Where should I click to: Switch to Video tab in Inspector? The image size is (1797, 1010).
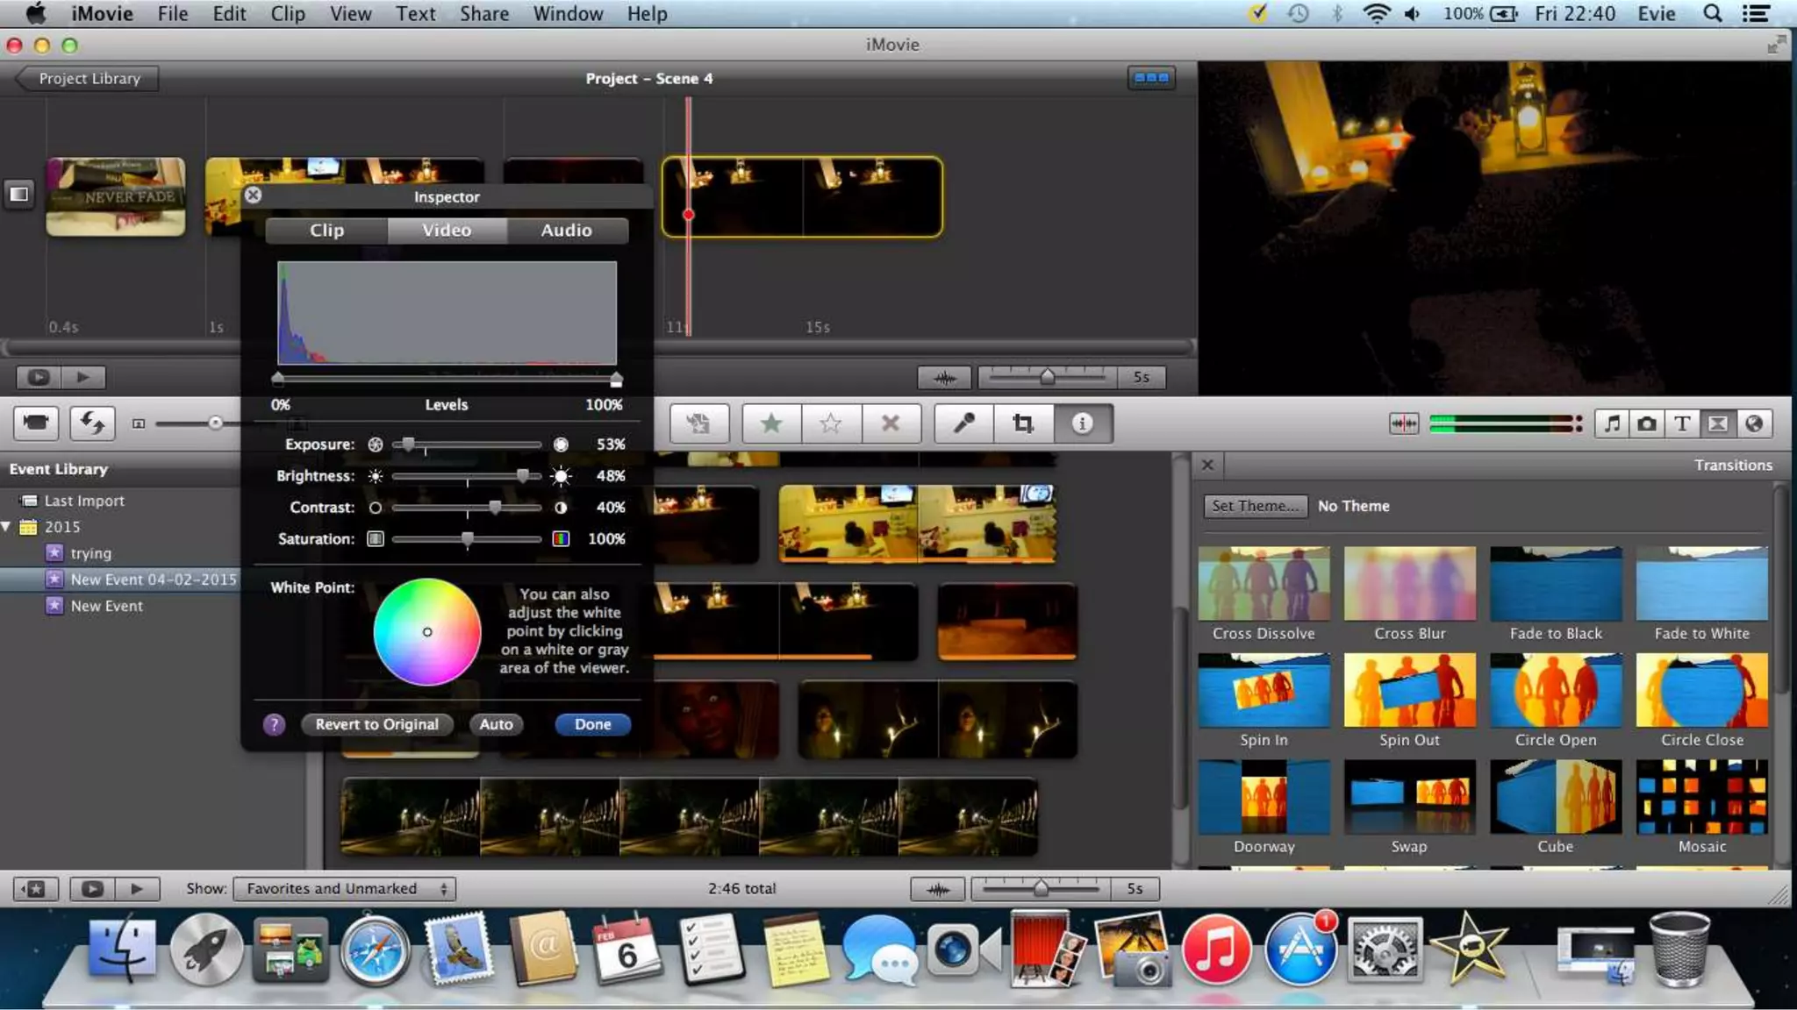[447, 230]
